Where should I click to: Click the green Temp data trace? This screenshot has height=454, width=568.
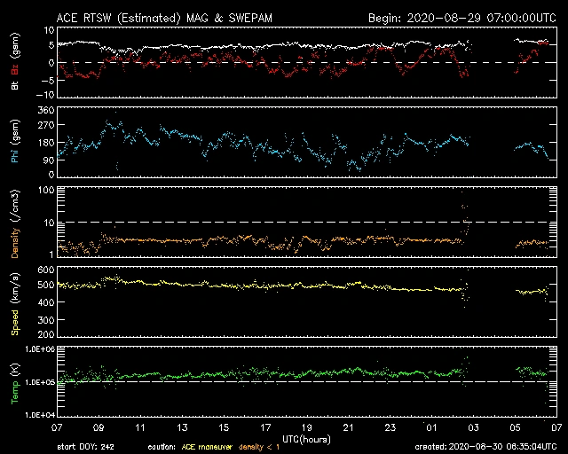tap(266, 372)
